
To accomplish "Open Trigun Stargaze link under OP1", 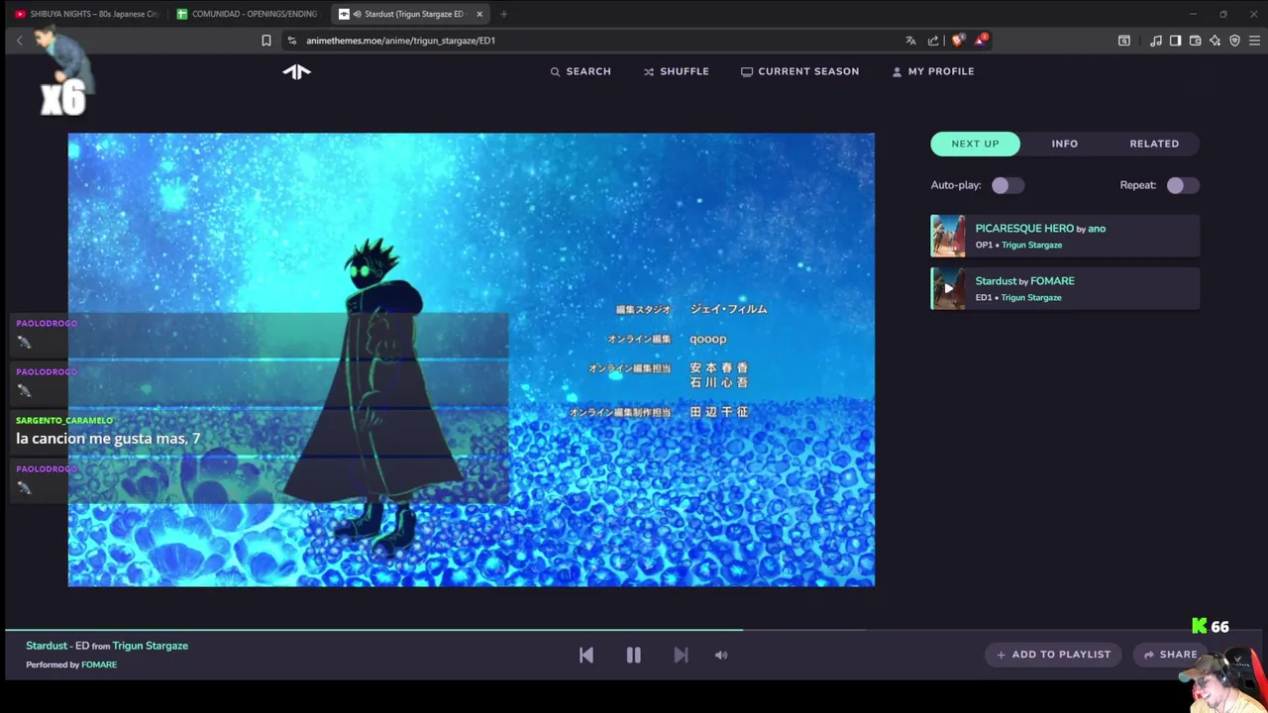I will pyautogui.click(x=1031, y=245).
